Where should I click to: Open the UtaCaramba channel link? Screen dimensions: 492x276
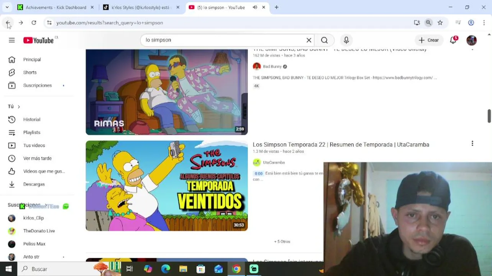274,163
